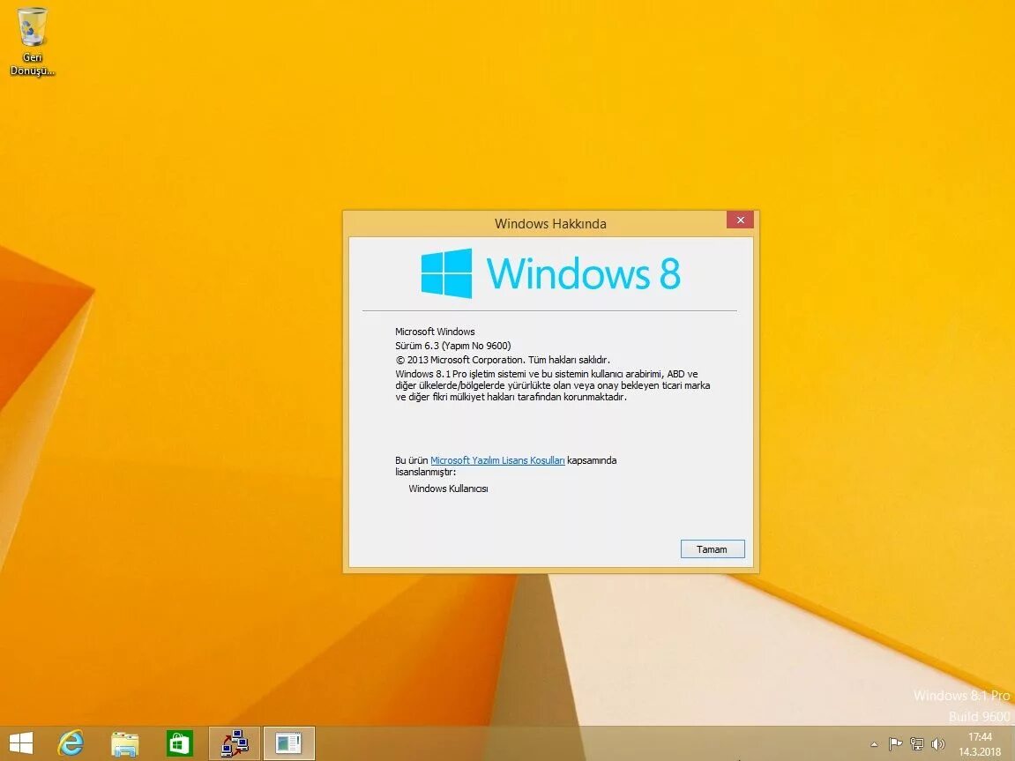Open the Recycle Bin (Geri Dönüşüm) desktop icon

pos(32,41)
